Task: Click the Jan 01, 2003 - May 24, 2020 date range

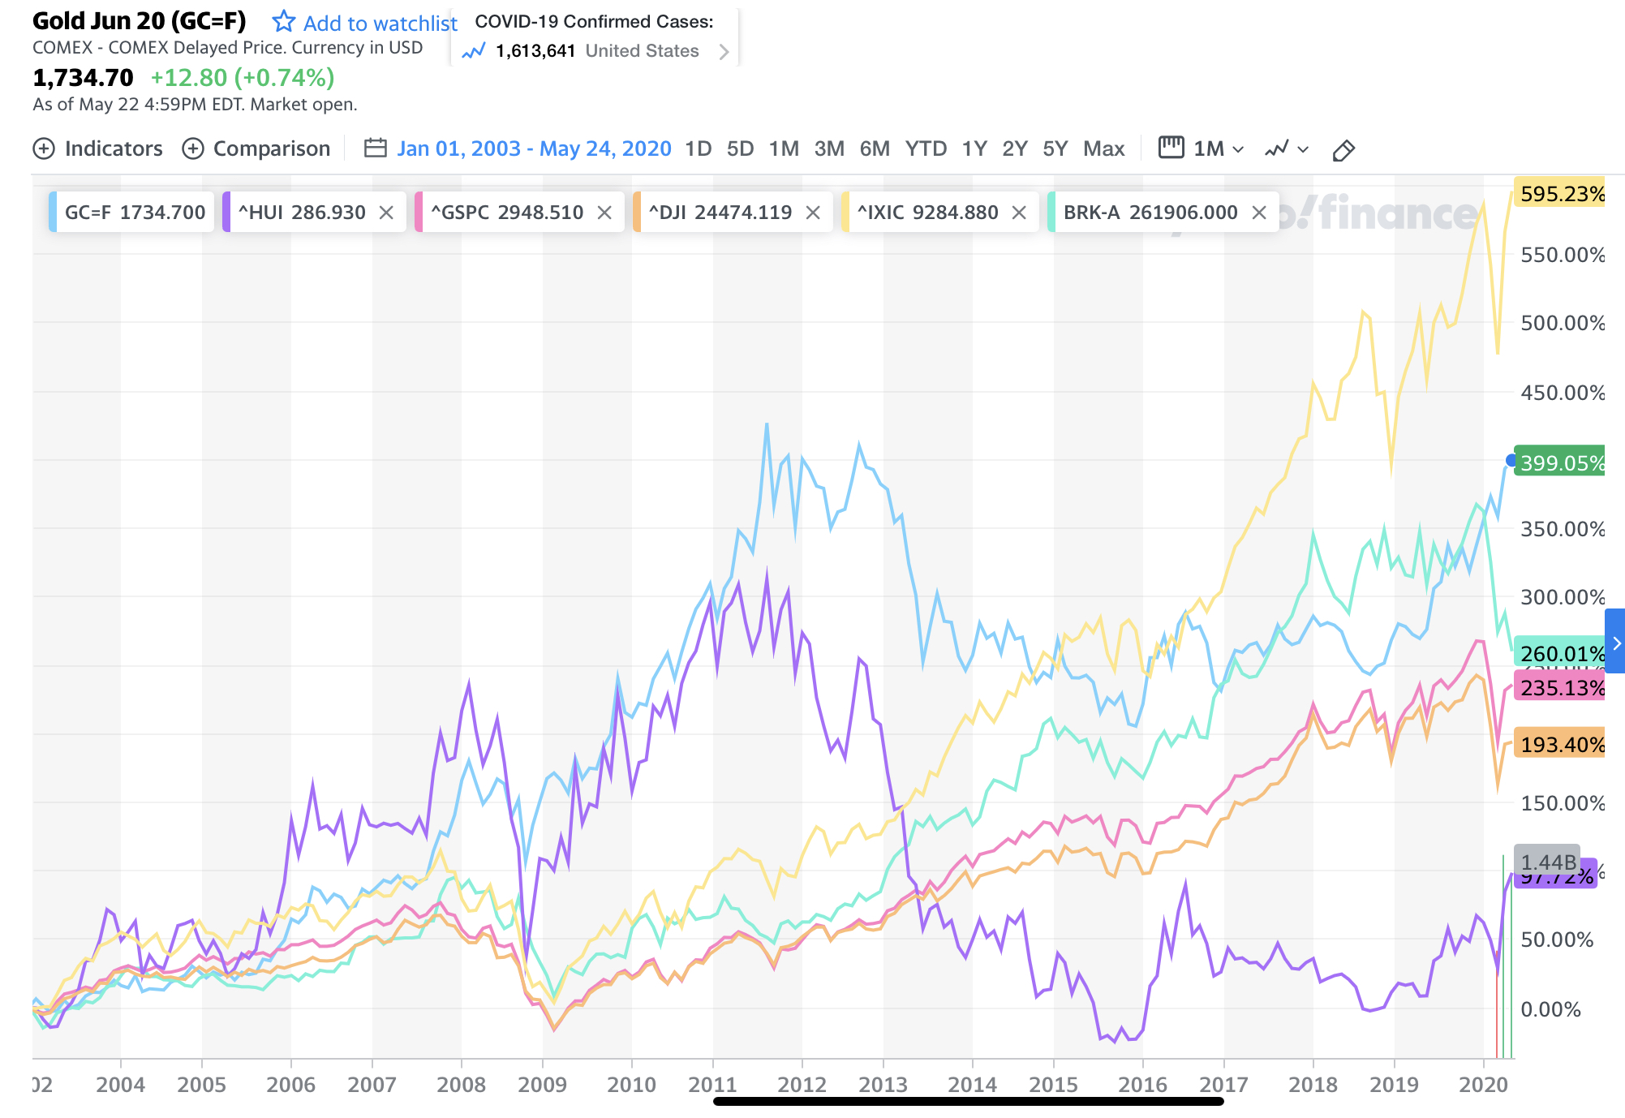Action: 534,149
